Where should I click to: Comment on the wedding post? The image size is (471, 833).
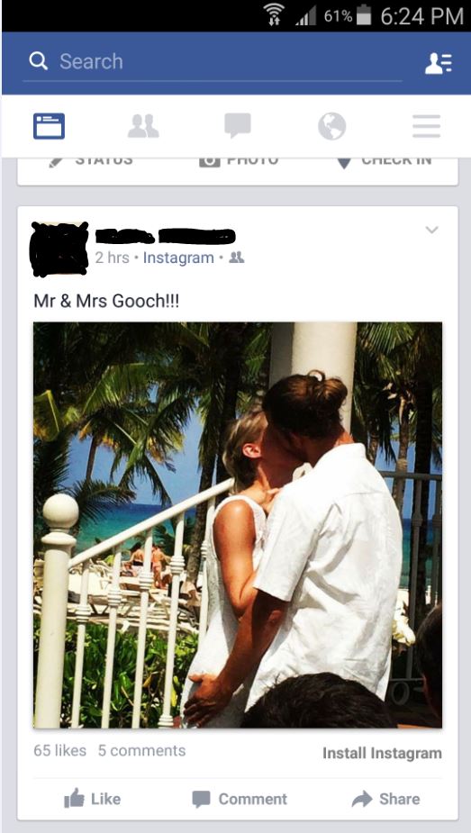coord(239,799)
